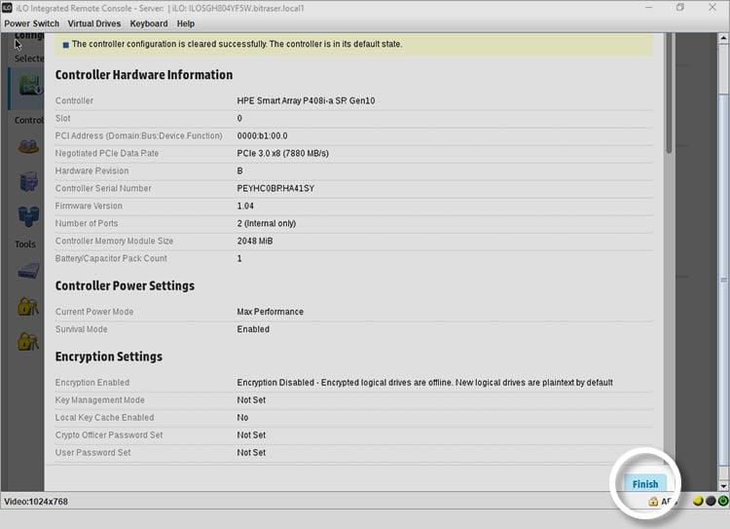
Task: Open the Virtual Drives menu
Action: point(94,23)
